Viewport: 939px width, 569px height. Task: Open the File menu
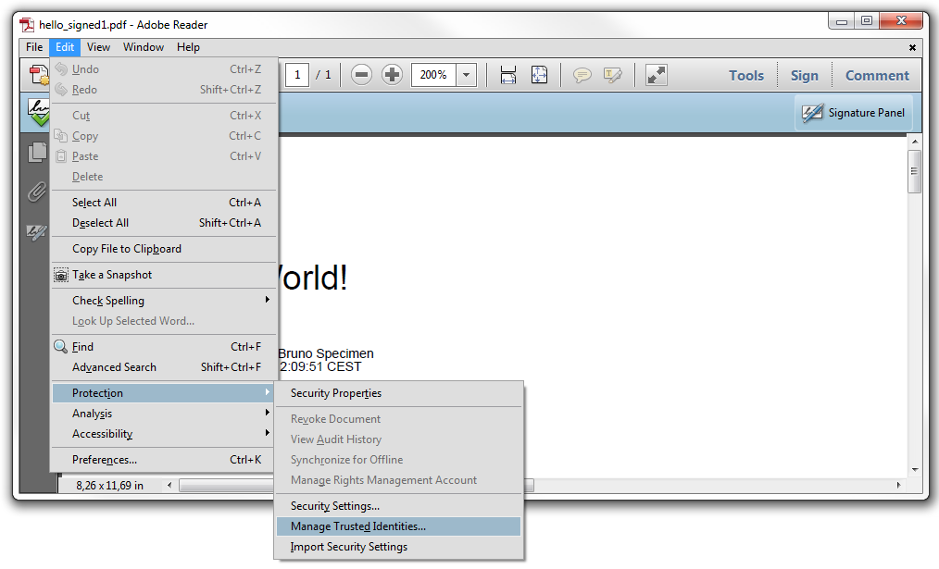point(34,47)
